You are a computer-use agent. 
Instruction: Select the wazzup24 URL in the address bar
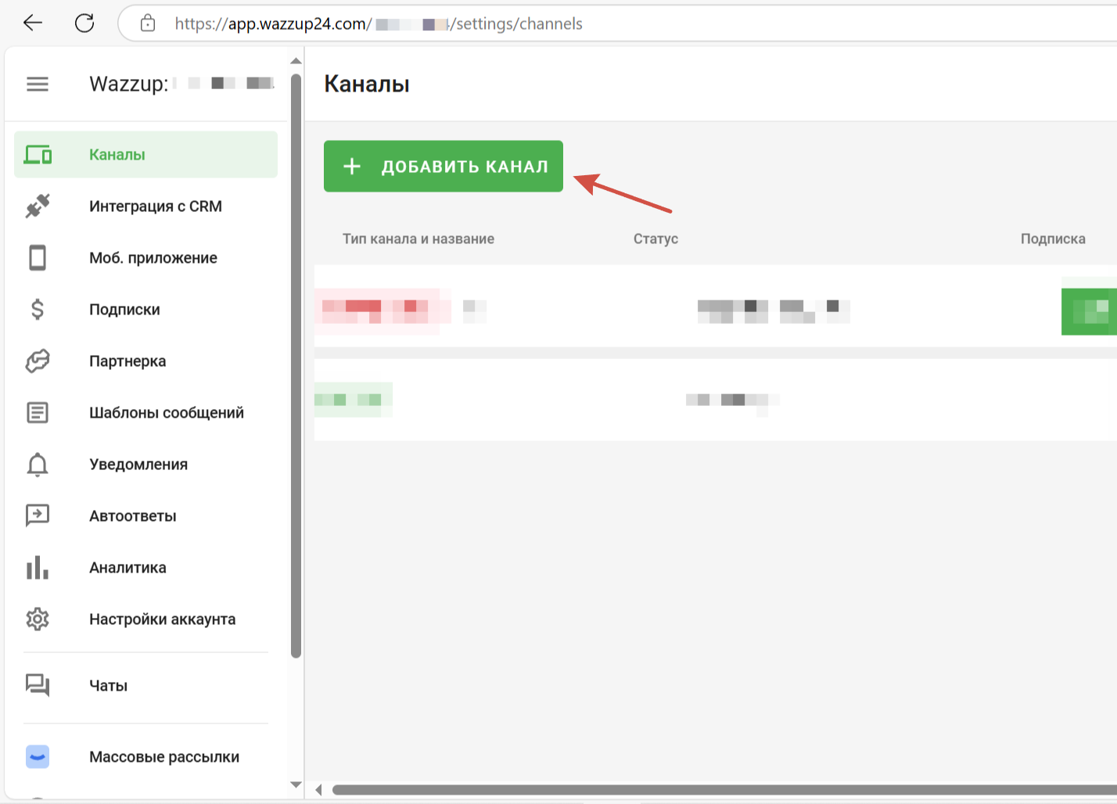[379, 23]
